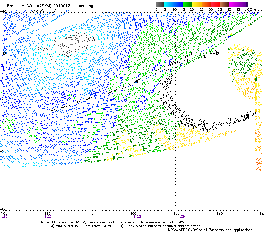Click the purple '1:27' time label
This screenshot has height=232, width=264.
[48, 217]
